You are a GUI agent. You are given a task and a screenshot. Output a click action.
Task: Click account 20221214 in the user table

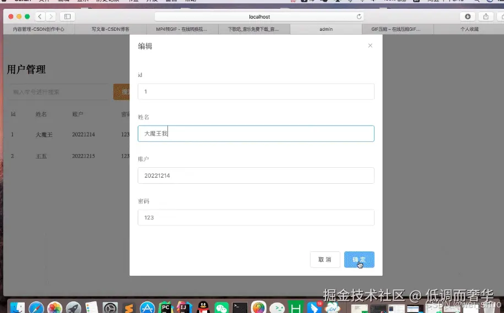pos(83,135)
